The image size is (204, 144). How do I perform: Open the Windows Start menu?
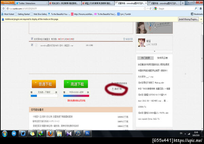(4, 134)
